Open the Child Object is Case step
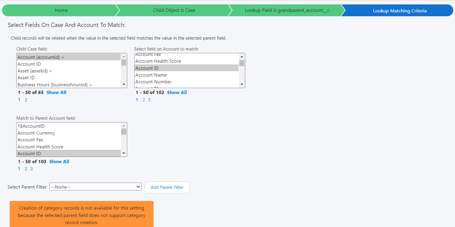 (x=174, y=10)
